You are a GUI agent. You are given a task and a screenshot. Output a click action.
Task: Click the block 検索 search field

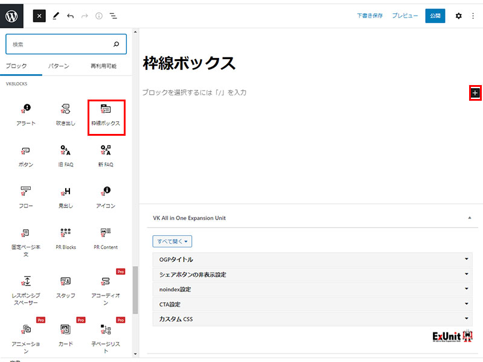pos(60,45)
